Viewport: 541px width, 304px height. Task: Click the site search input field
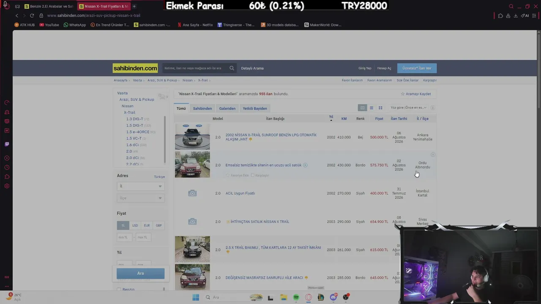(195, 68)
